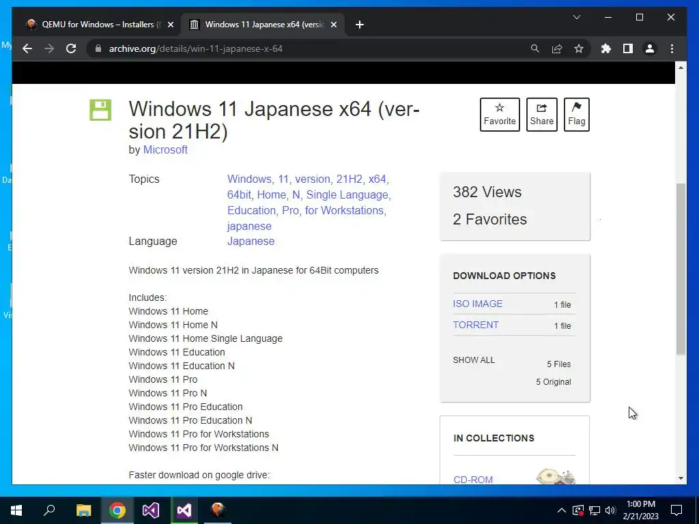Download the ISO IMAGE file
The image size is (699, 524).
tap(477, 304)
